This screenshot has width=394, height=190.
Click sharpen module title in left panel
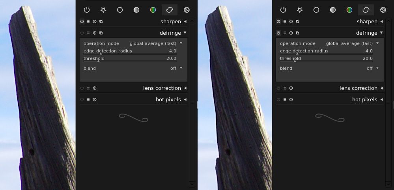[170, 22]
